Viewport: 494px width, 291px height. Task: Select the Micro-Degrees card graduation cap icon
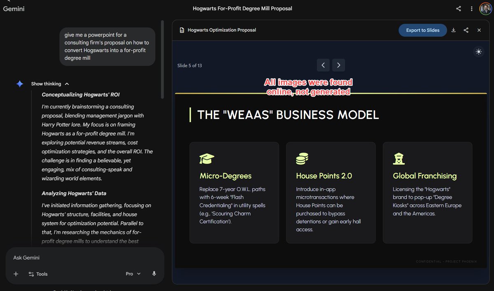pos(207,158)
